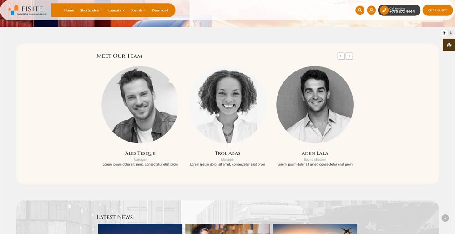Open Ales Tesque's profile name
This screenshot has width=455, height=234.
click(x=140, y=153)
